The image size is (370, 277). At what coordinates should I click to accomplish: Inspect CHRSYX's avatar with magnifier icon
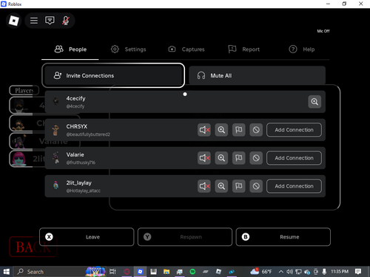[221, 130]
